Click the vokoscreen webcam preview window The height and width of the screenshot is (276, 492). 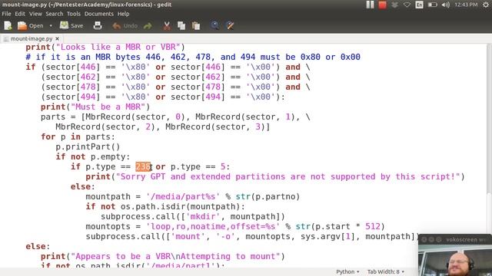(455, 255)
